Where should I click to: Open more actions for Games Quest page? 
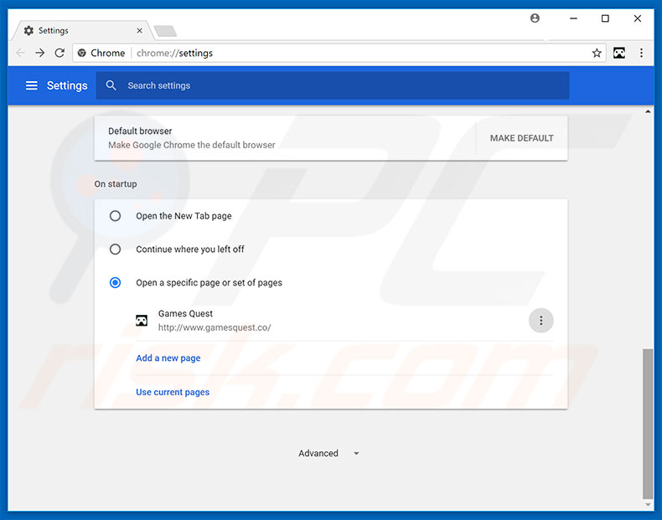click(x=540, y=321)
